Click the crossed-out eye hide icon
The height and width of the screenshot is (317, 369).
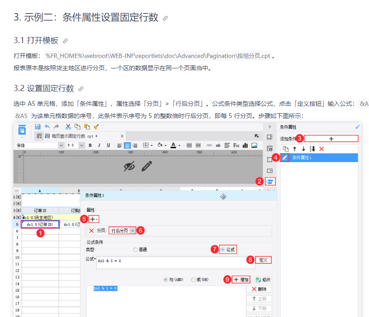coord(130,167)
